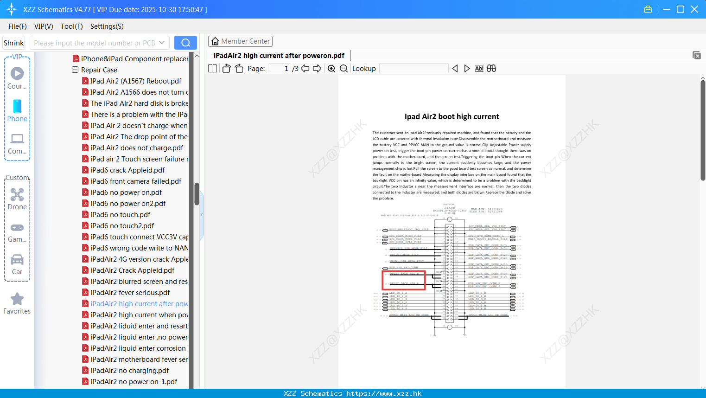706x398 pixels.
Task: Click the page number field
Action: (280, 68)
